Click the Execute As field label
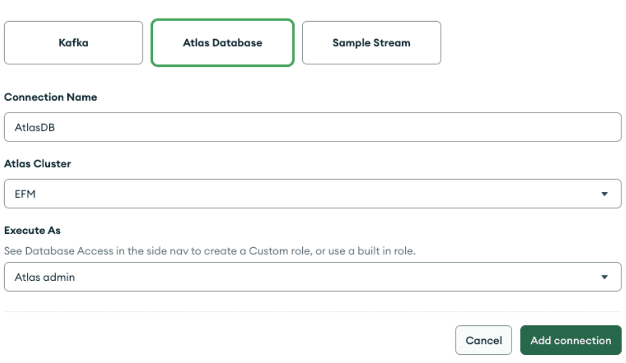 pos(32,230)
